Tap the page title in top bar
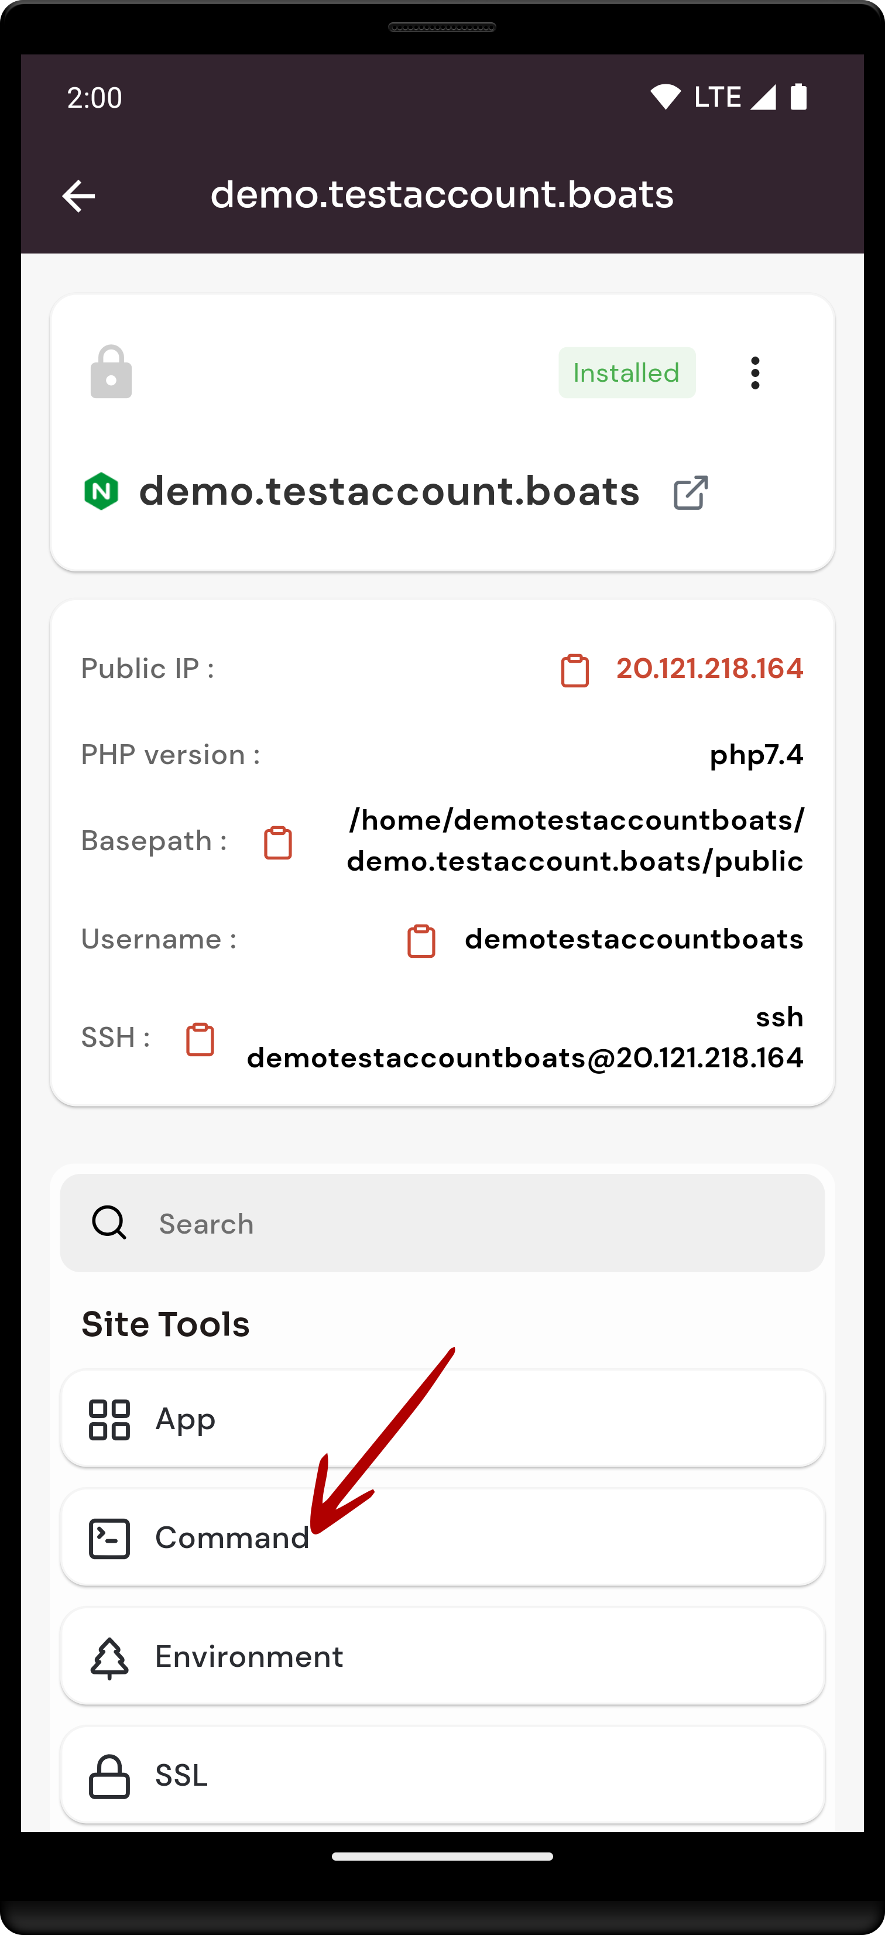Image resolution: width=885 pixels, height=1935 pixels. (442, 194)
